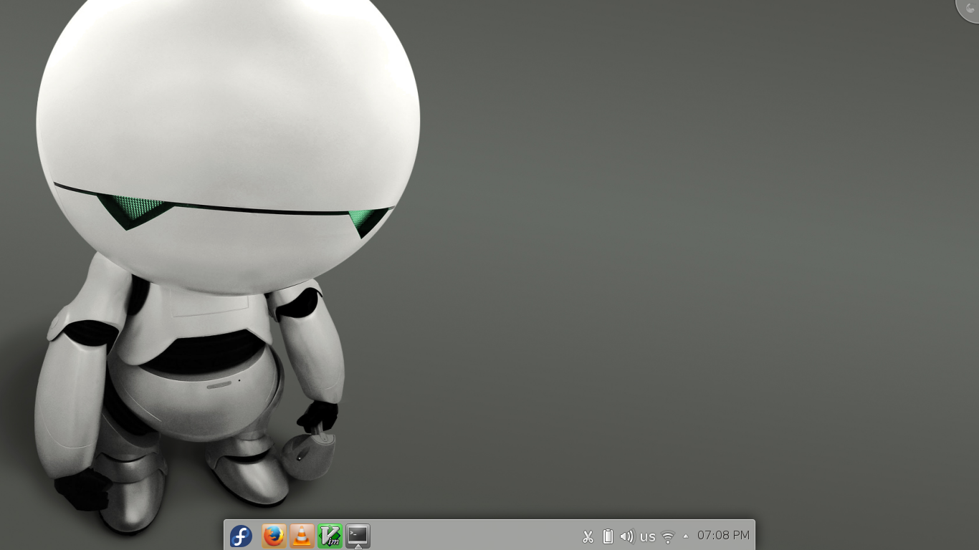Expand hidden system tray icons arrow
This screenshot has width=979, height=550.
tap(686, 536)
